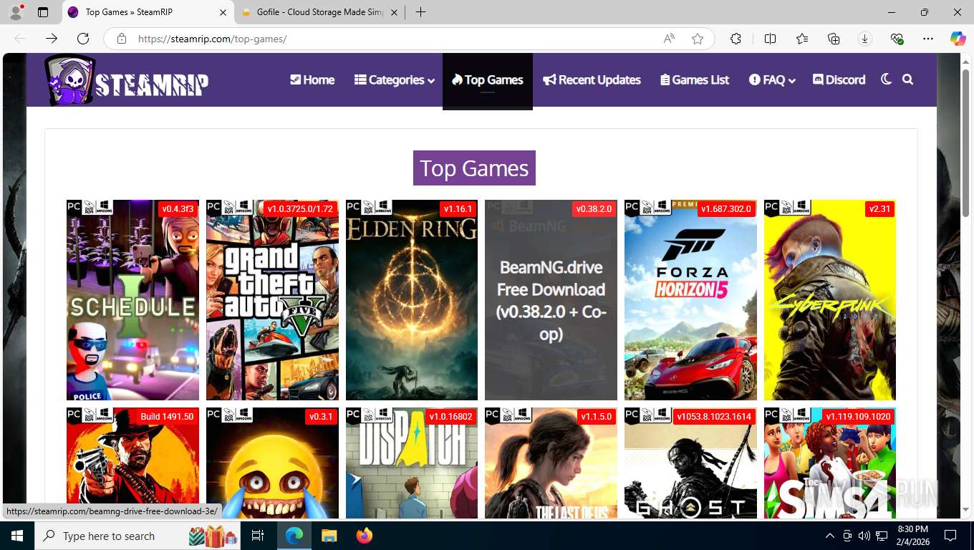Viewport: 974px width, 550px height.
Task: Toggle dark mode moon icon
Action: pos(886,79)
